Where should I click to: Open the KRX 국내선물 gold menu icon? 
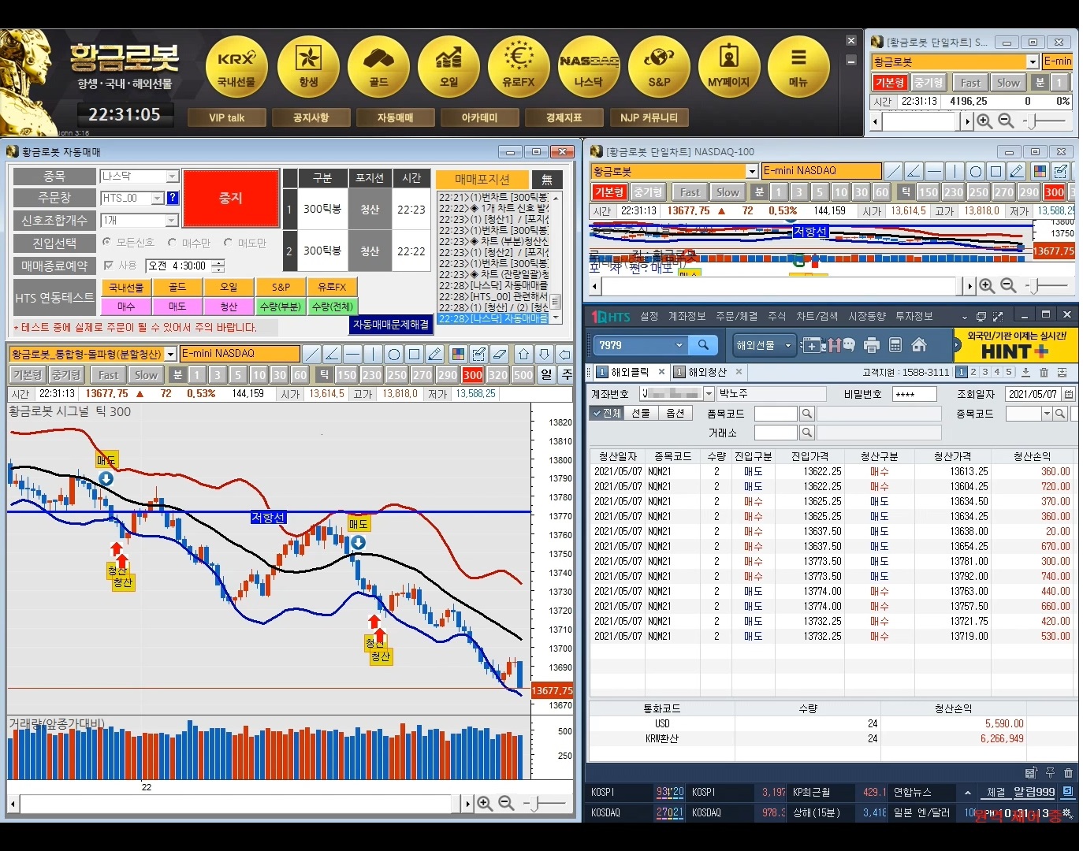point(236,66)
